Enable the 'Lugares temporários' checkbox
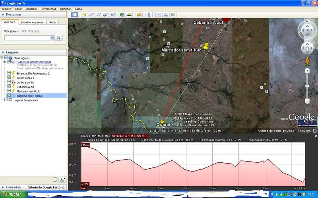The image size is (318, 198). point(6,100)
